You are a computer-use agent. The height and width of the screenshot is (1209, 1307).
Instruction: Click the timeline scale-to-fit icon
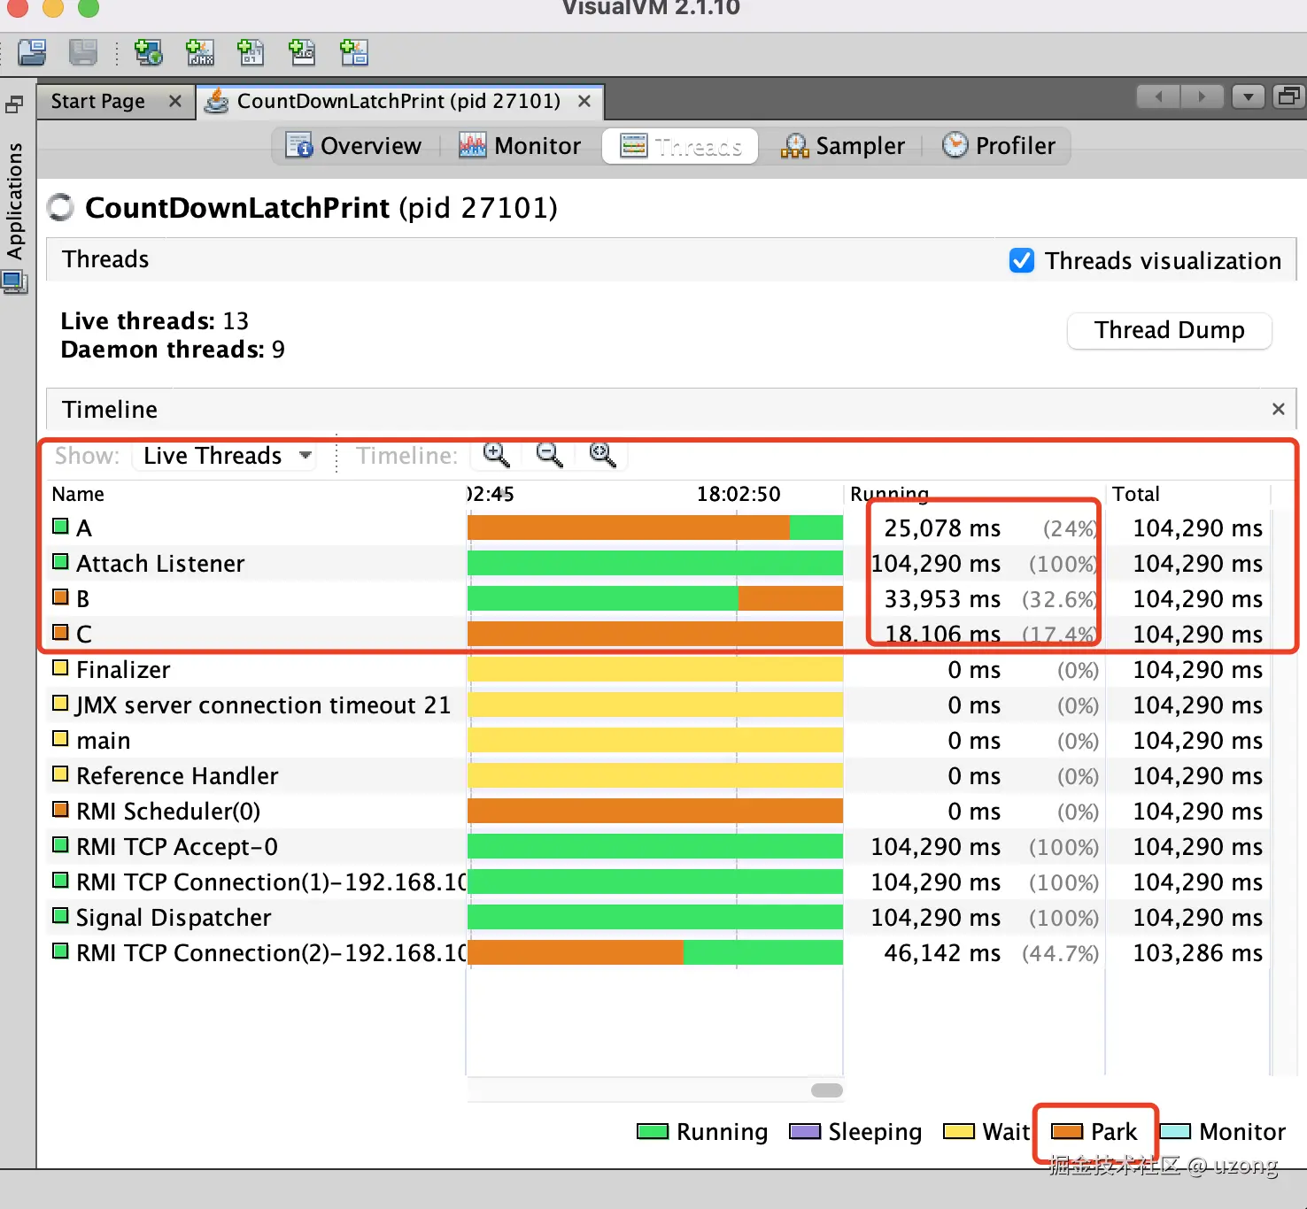[x=603, y=455]
